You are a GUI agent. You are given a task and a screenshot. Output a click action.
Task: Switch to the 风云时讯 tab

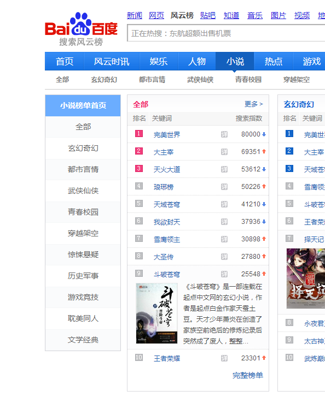112,61
